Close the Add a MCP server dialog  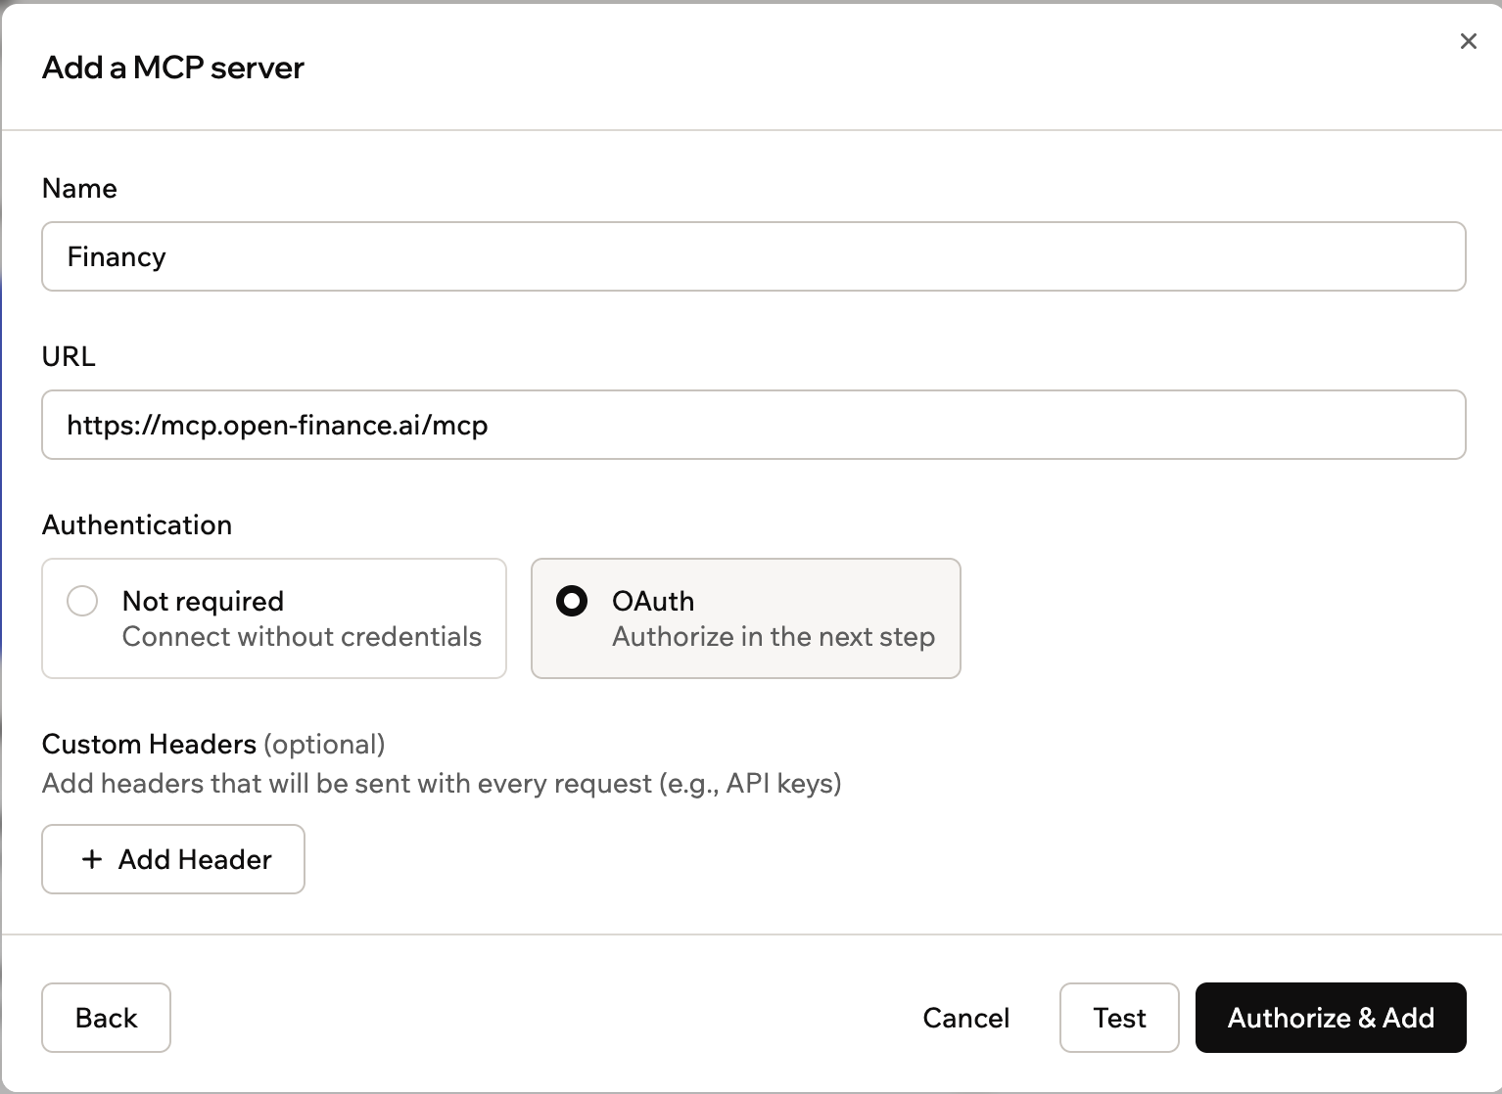point(1468,41)
